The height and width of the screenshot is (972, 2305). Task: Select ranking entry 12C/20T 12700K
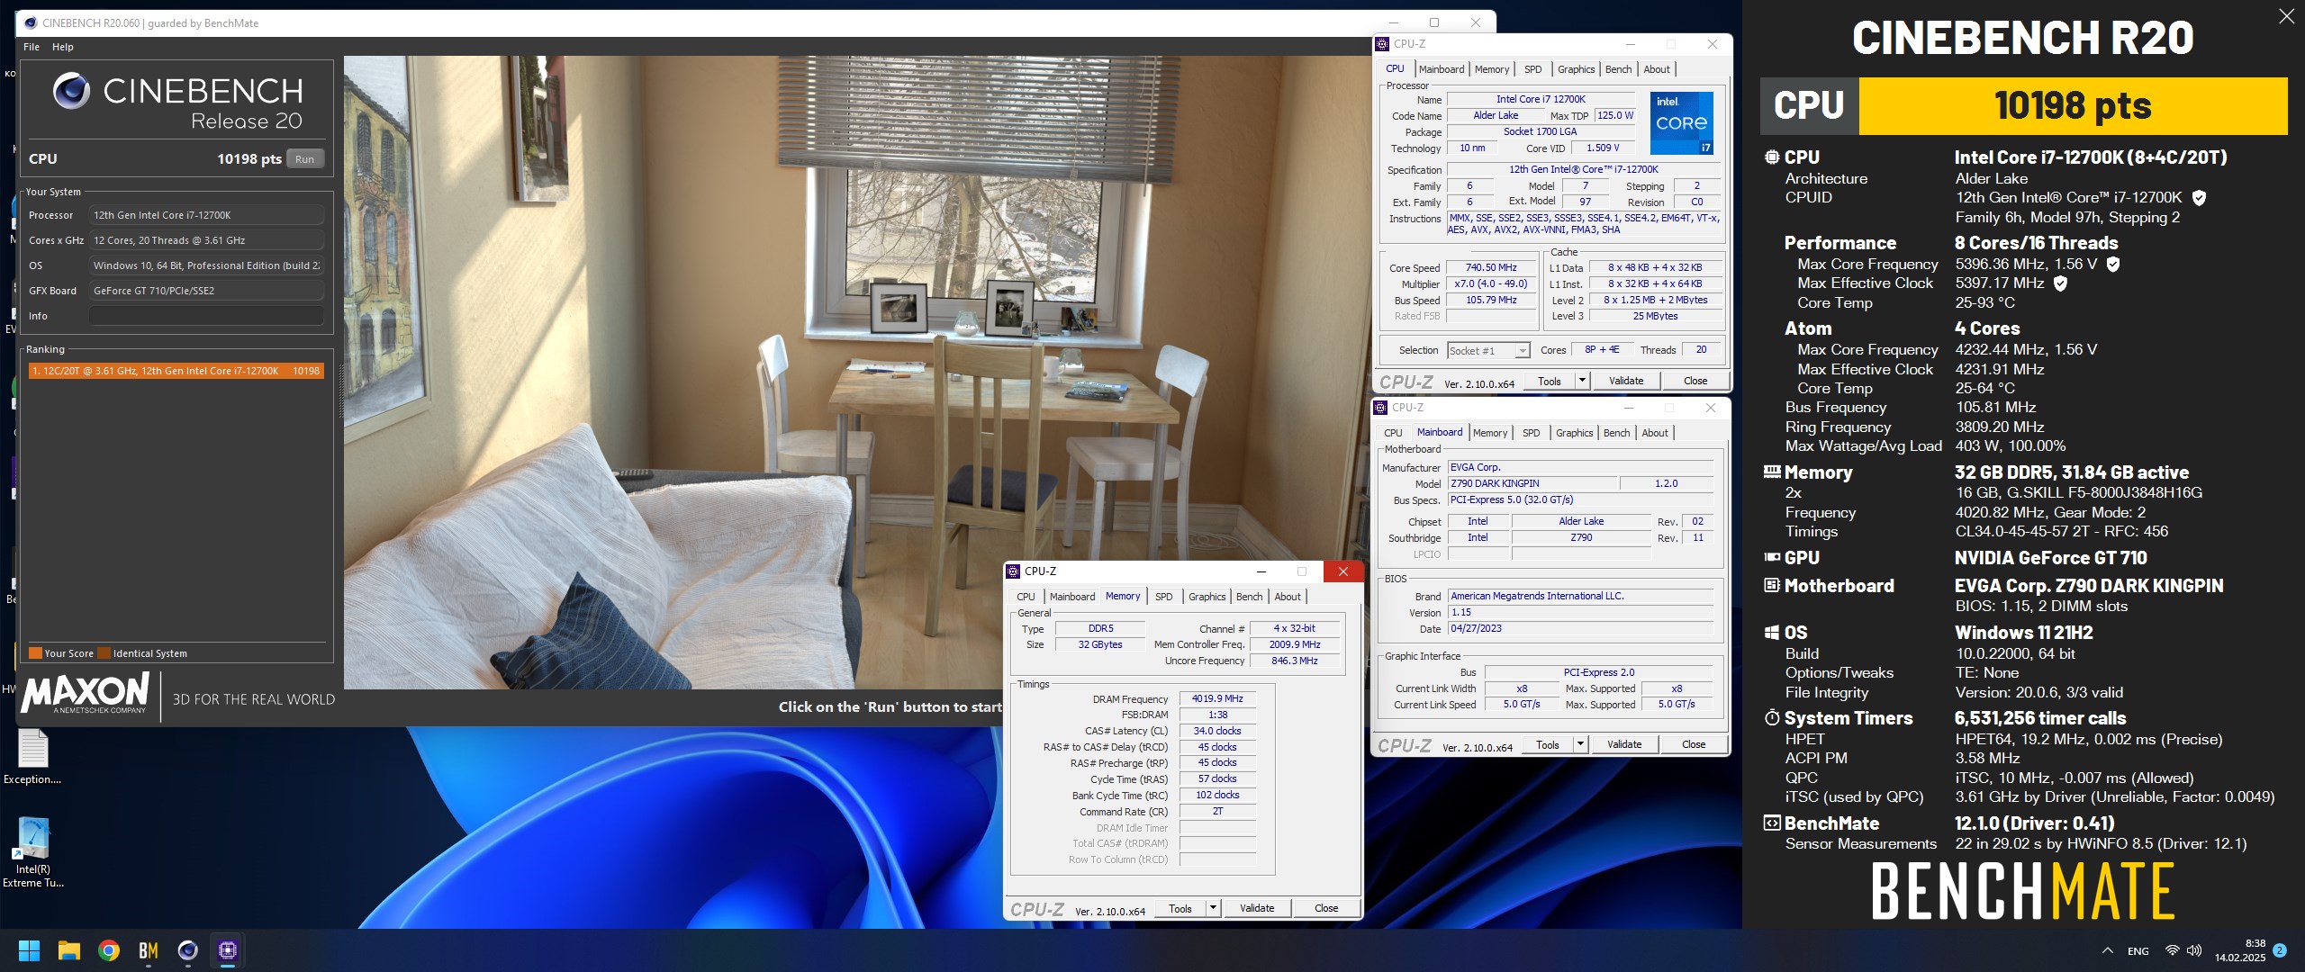coord(176,371)
